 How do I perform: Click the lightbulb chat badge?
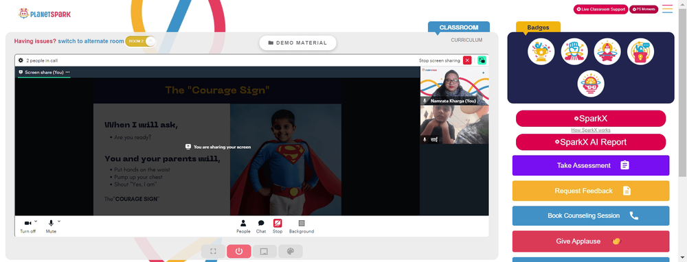click(640, 51)
